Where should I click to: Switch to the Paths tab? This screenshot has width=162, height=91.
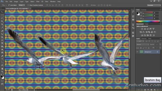click(x=150, y=39)
